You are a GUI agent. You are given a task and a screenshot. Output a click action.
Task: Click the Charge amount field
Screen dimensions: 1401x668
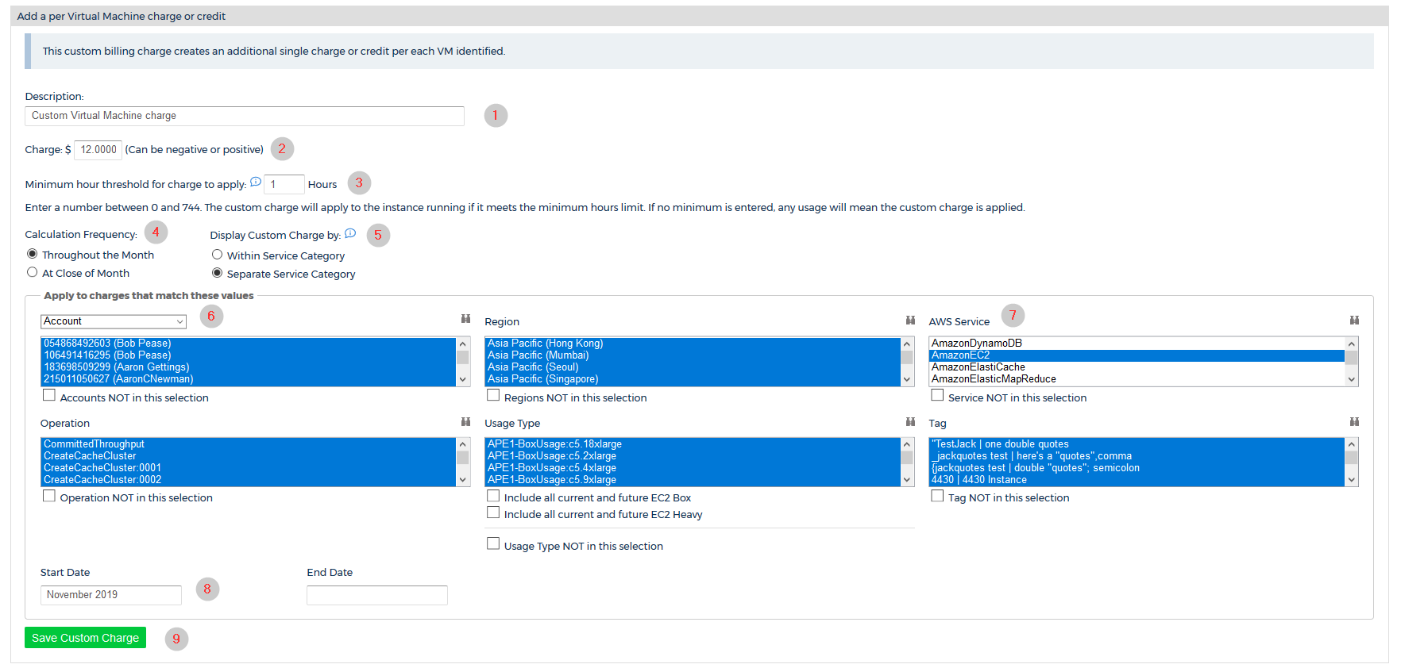coord(98,150)
